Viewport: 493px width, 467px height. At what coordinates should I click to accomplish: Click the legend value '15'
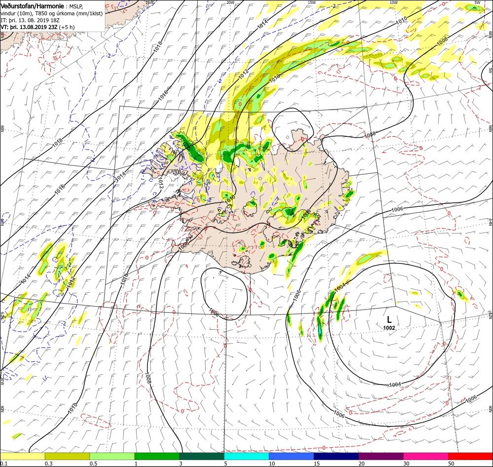[317, 464]
